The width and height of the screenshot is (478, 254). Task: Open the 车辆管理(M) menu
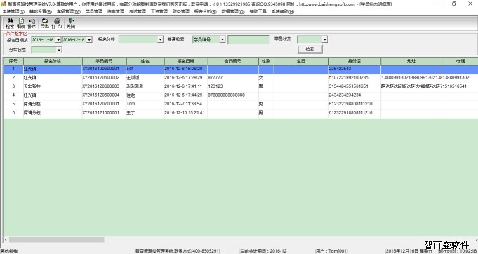coord(69,11)
